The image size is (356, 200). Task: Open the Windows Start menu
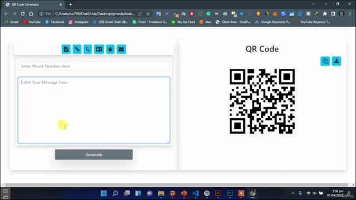coord(104,193)
